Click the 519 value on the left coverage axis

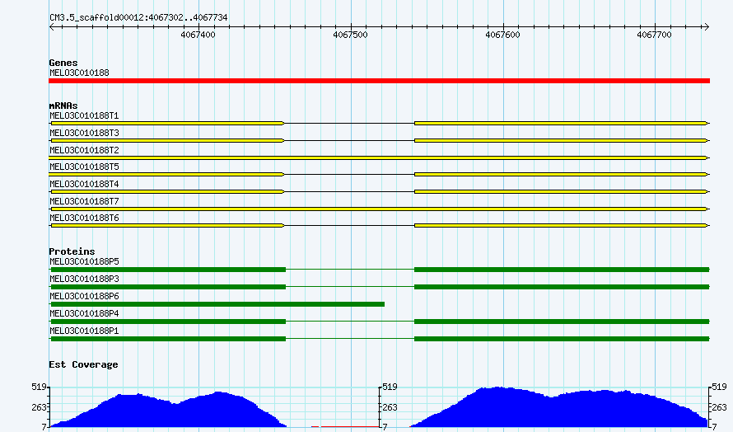(39, 387)
